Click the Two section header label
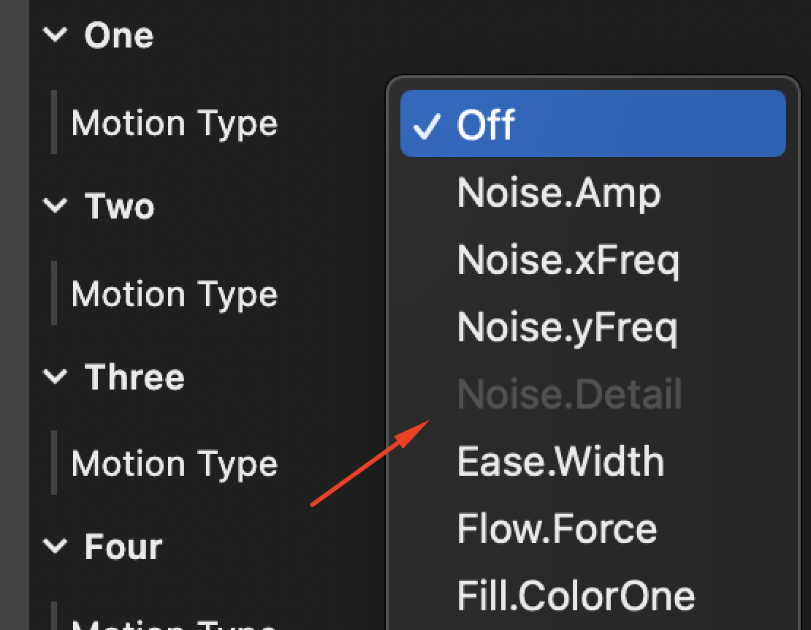This screenshot has width=811, height=630. tap(119, 206)
